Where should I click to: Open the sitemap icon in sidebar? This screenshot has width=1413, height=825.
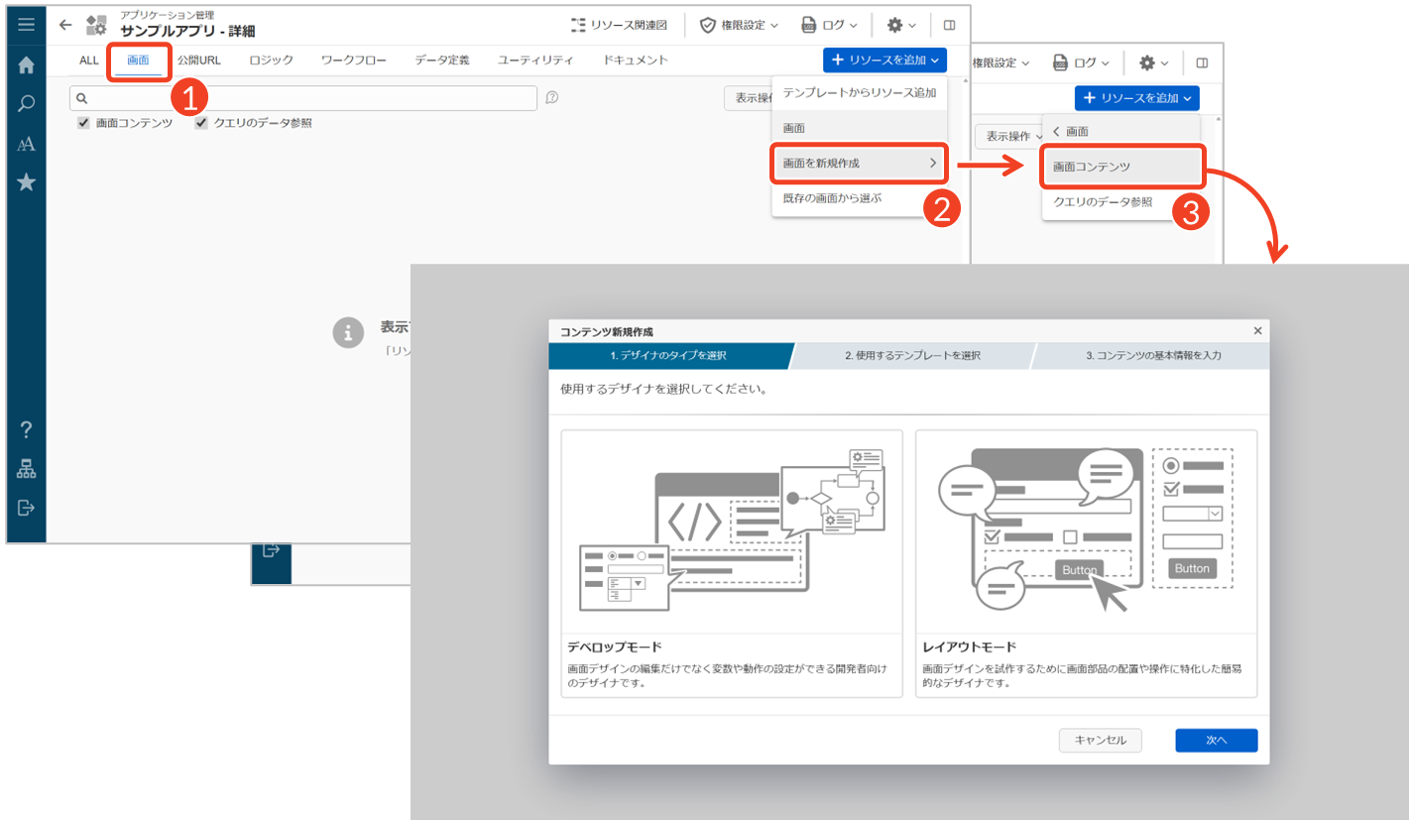point(27,469)
